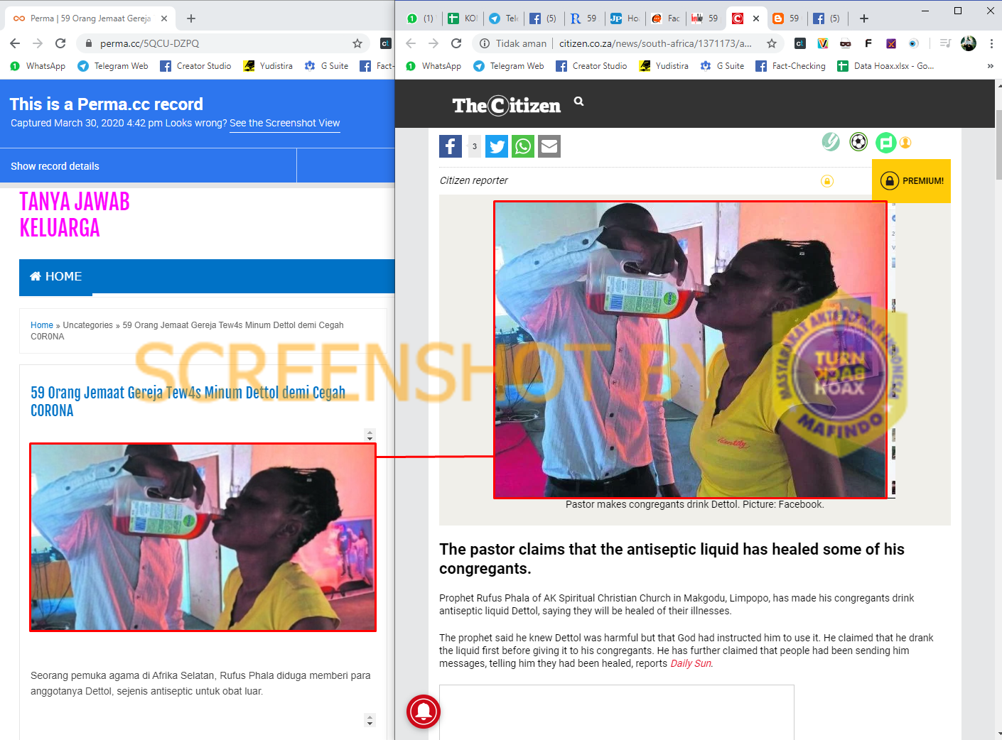Share article via WhatsApp icon

tap(523, 146)
